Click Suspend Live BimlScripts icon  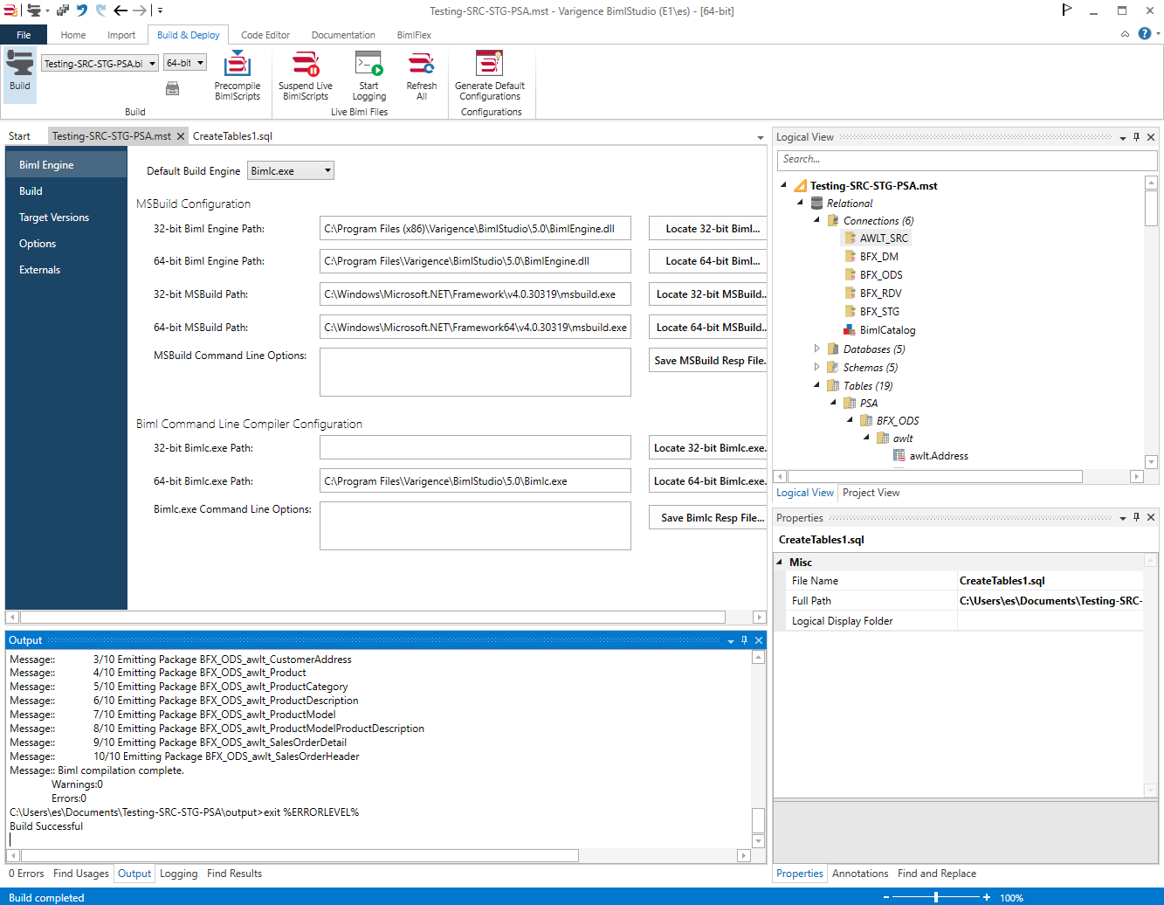[305, 66]
